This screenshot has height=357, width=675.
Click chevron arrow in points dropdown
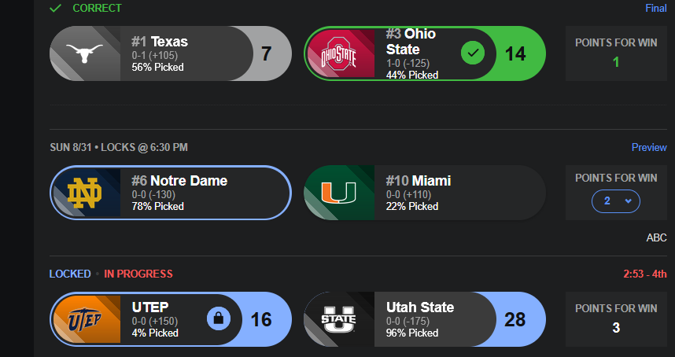(628, 201)
